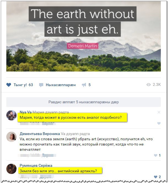Delete Nya Va's comment with X
This screenshot has width=168, height=185.
159,112
